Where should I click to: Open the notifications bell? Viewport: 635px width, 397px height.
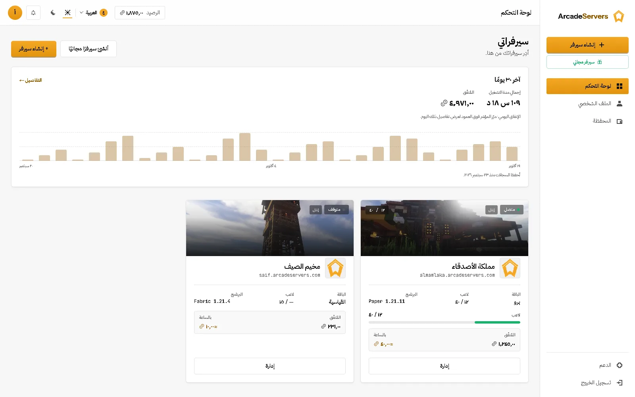33,13
